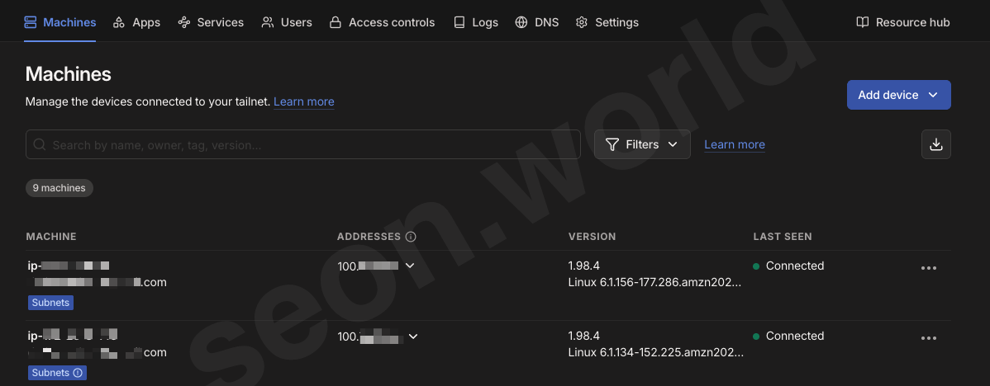
Task: Click the MACHINE column header
Action: (51, 237)
